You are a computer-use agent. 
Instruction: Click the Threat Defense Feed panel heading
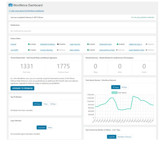pyautogui.click(x=34, y=58)
